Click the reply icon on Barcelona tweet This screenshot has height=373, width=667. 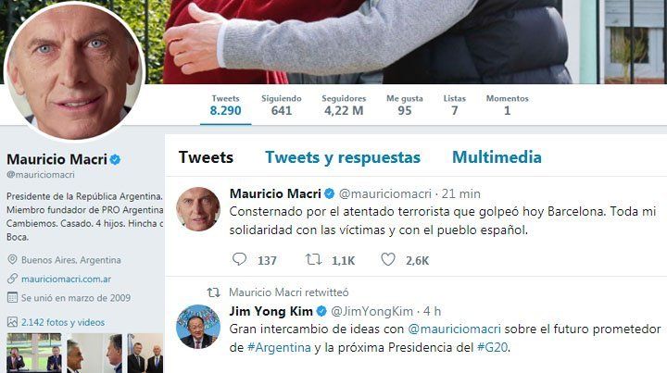[239, 259]
